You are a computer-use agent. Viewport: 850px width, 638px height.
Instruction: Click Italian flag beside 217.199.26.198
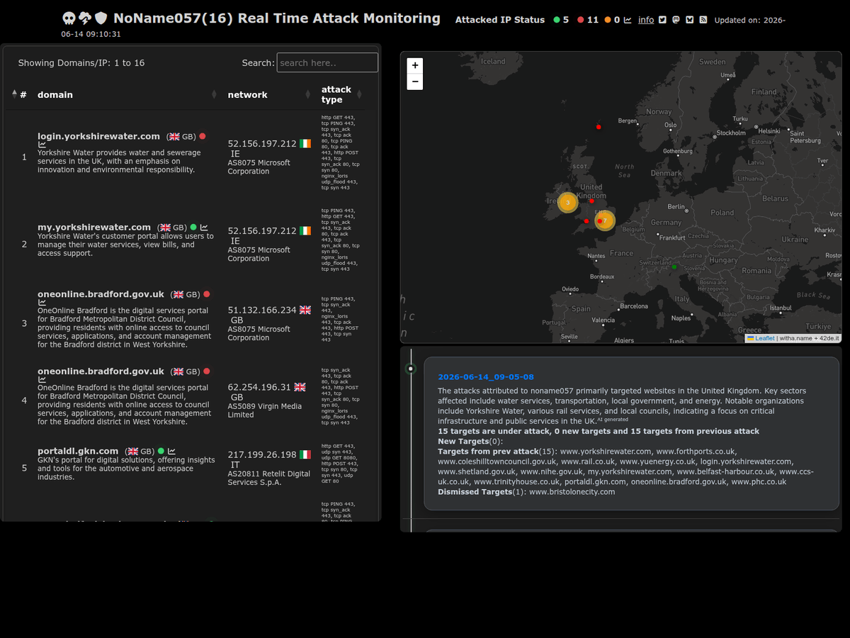tap(305, 454)
